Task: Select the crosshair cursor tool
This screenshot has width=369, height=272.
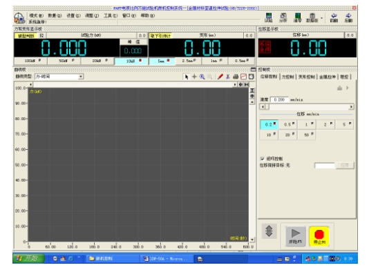Action: click(194, 77)
